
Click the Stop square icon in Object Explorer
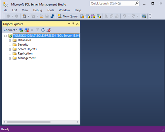(x=32, y=30)
